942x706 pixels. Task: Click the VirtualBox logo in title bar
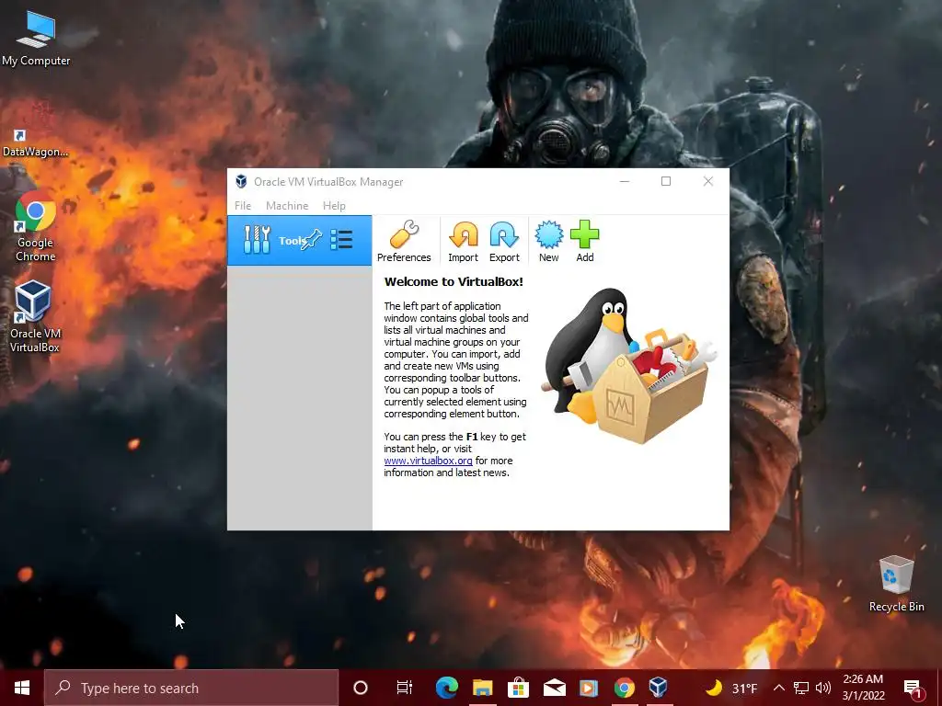241,181
